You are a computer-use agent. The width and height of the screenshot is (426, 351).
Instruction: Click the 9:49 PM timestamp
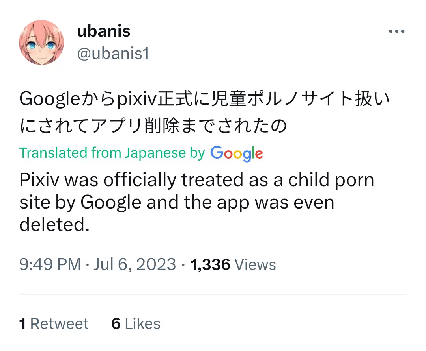click(50, 264)
